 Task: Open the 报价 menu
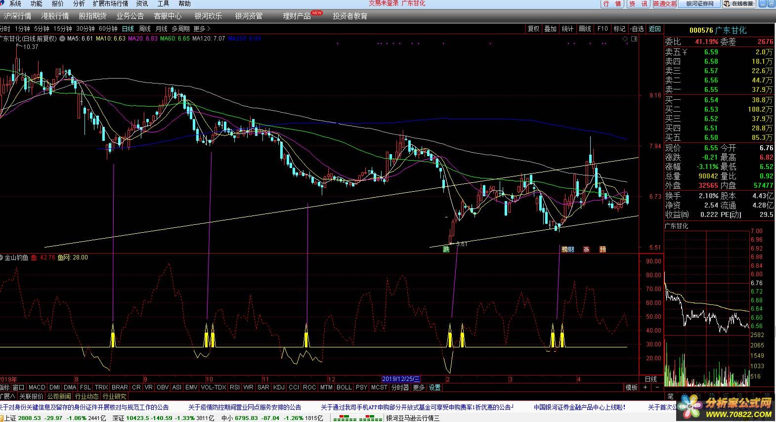tap(58, 3)
